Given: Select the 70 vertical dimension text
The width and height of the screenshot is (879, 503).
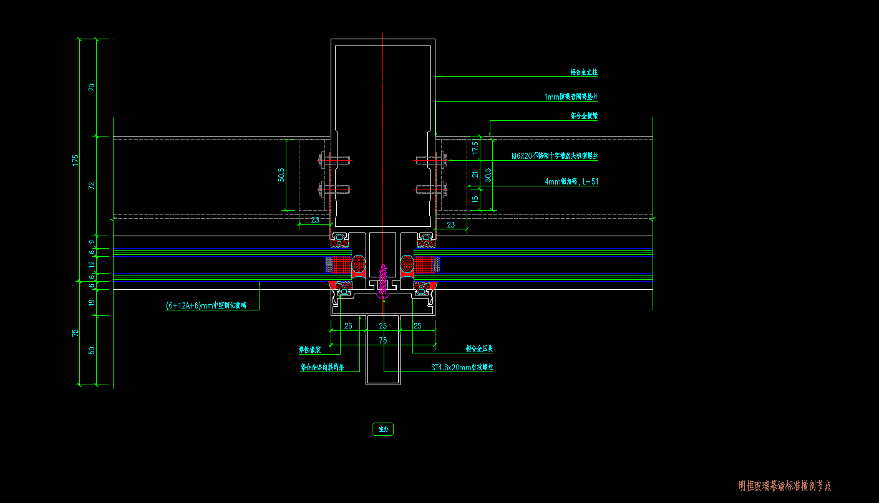Looking at the screenshot, I should point(92,87).
